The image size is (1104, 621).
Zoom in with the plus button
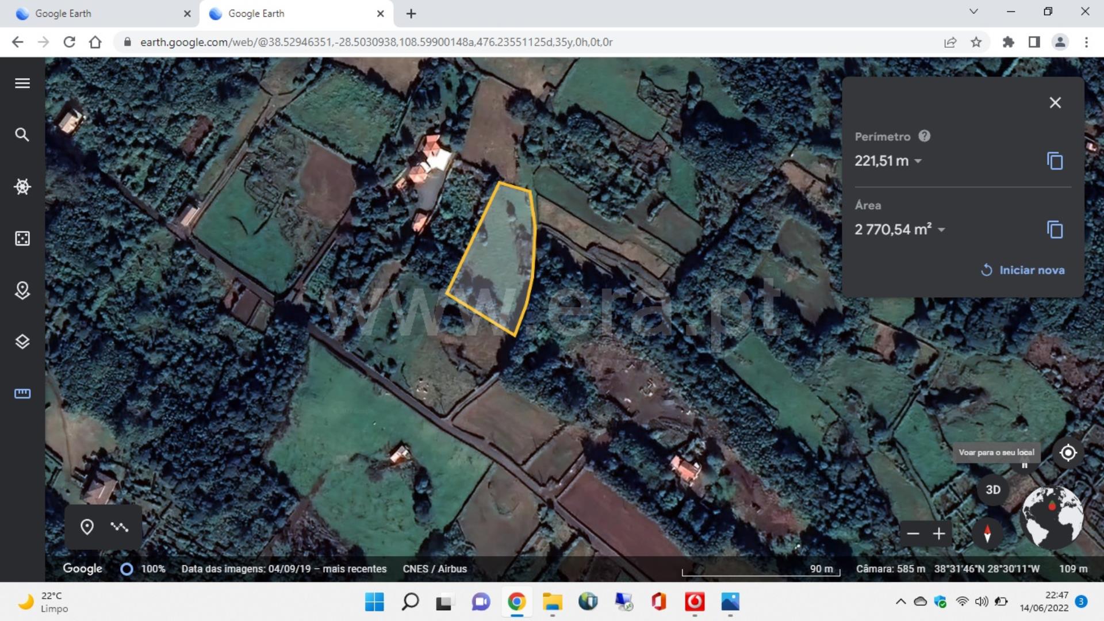939,534
